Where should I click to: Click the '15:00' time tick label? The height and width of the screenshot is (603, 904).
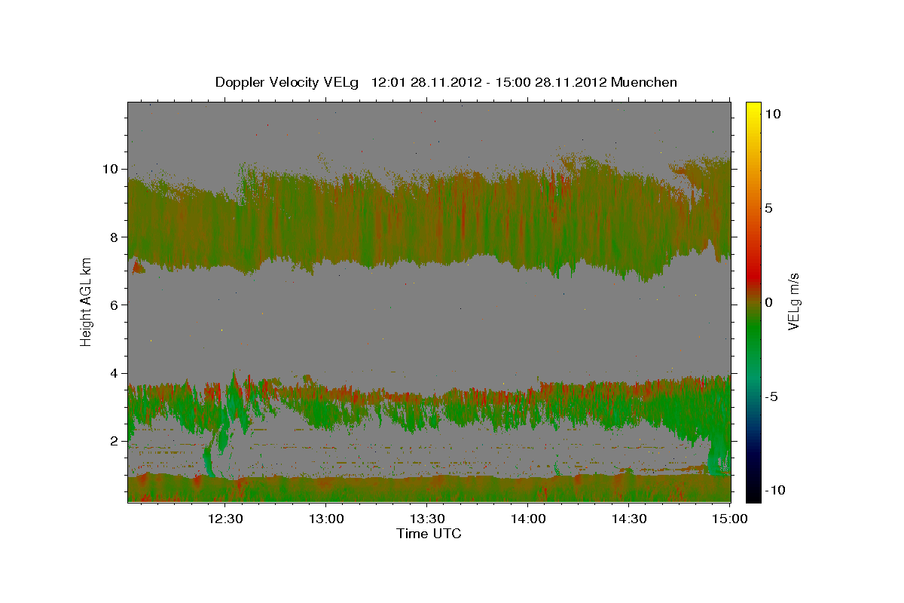[x=728, y=519]
